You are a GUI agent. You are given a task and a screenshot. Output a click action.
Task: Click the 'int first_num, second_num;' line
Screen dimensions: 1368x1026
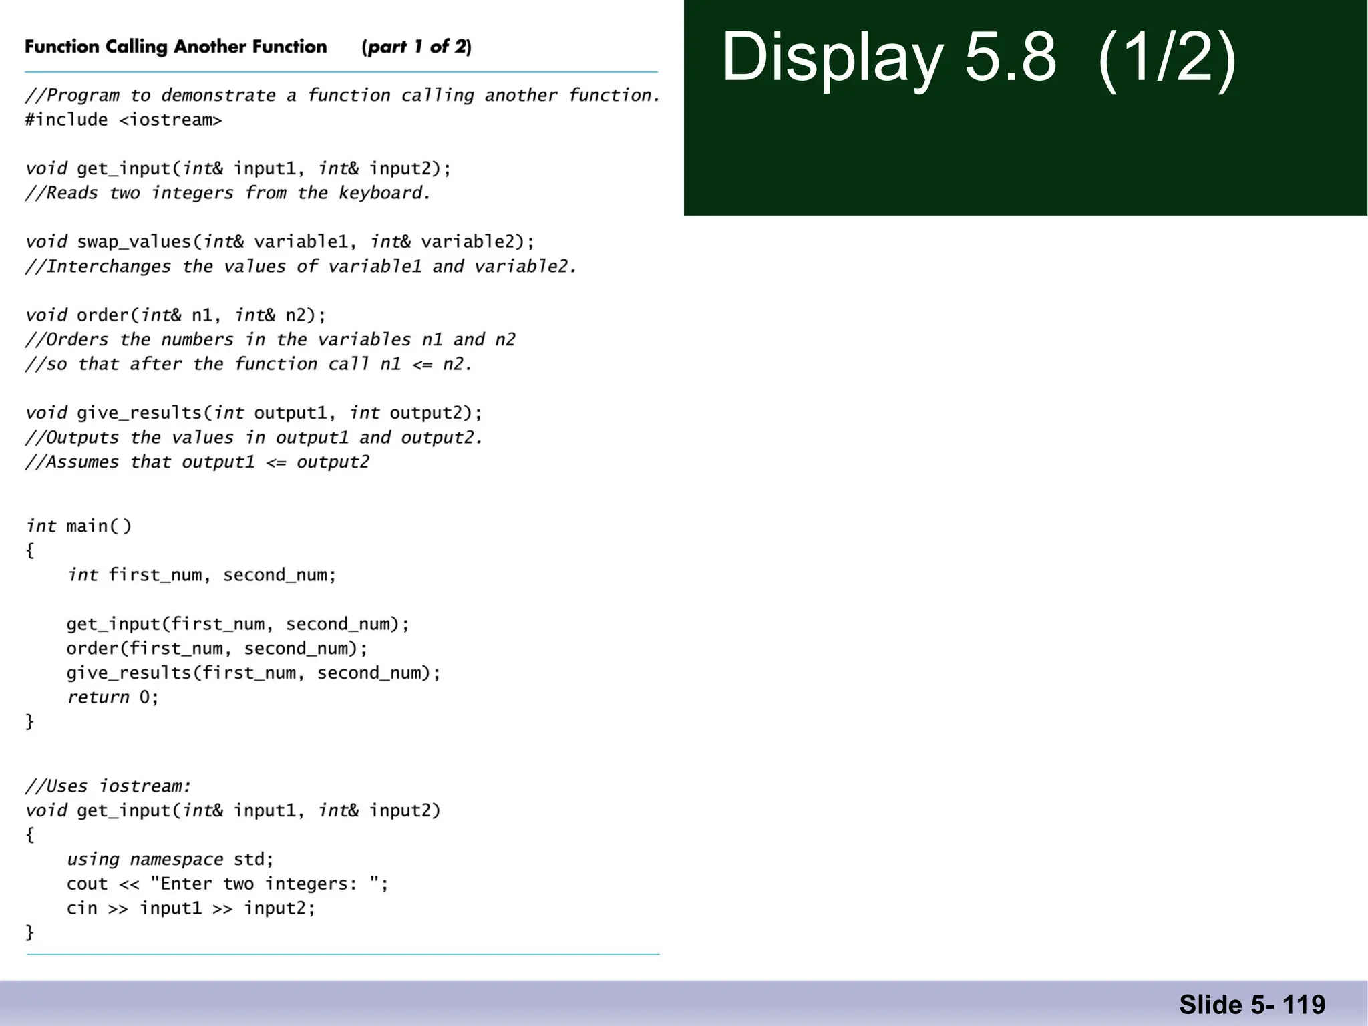coord(202,575)
